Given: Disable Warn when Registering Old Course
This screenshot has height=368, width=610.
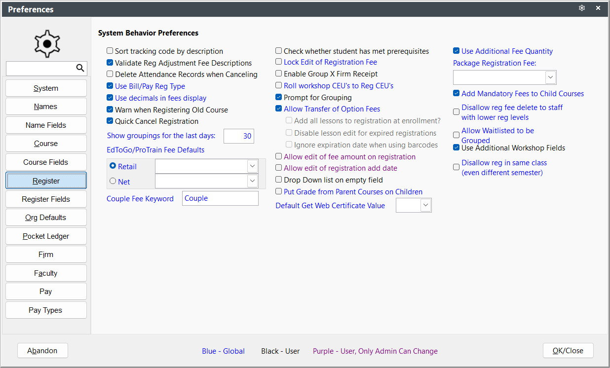Looking at the screenshot, I should click(110, 110).
